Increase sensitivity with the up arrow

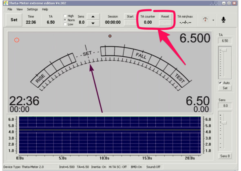[93, 17]
